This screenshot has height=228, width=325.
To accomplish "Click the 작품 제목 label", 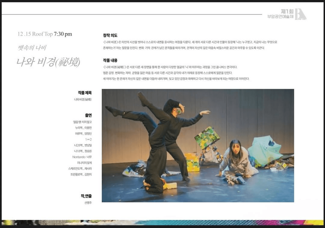I will tap(85, 93).
